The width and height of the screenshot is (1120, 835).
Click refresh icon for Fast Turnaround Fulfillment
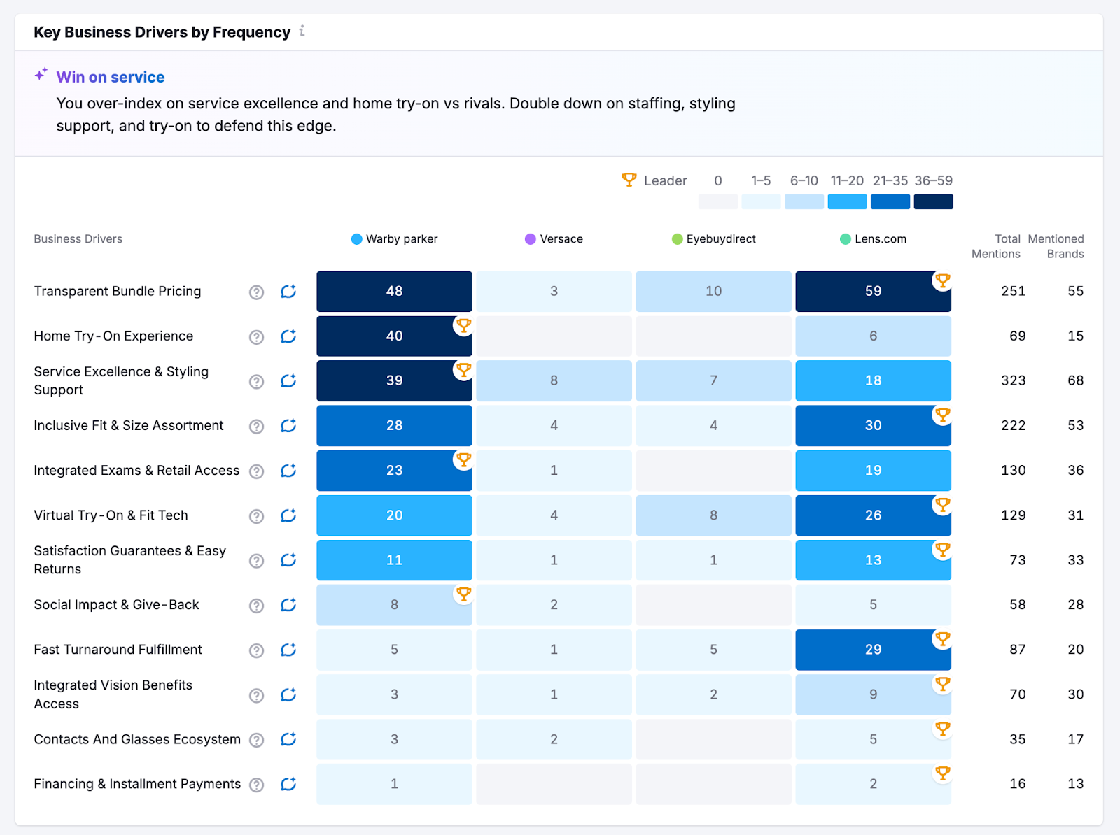[x=288, y=650]
